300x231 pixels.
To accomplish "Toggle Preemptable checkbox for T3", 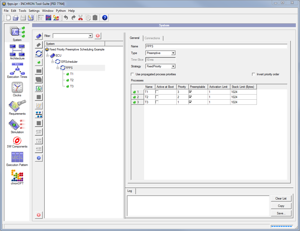I will click(190, 102).
